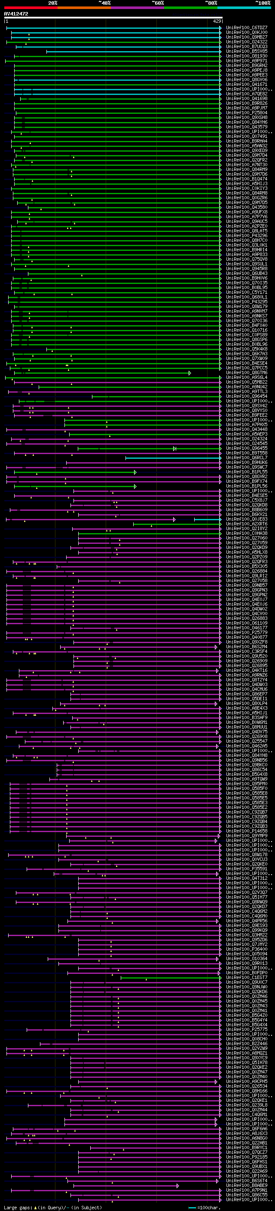Open the UniRef100_P25775 hit label
Viewport: 275px width, 1211px height.
tap(247, 1030)
